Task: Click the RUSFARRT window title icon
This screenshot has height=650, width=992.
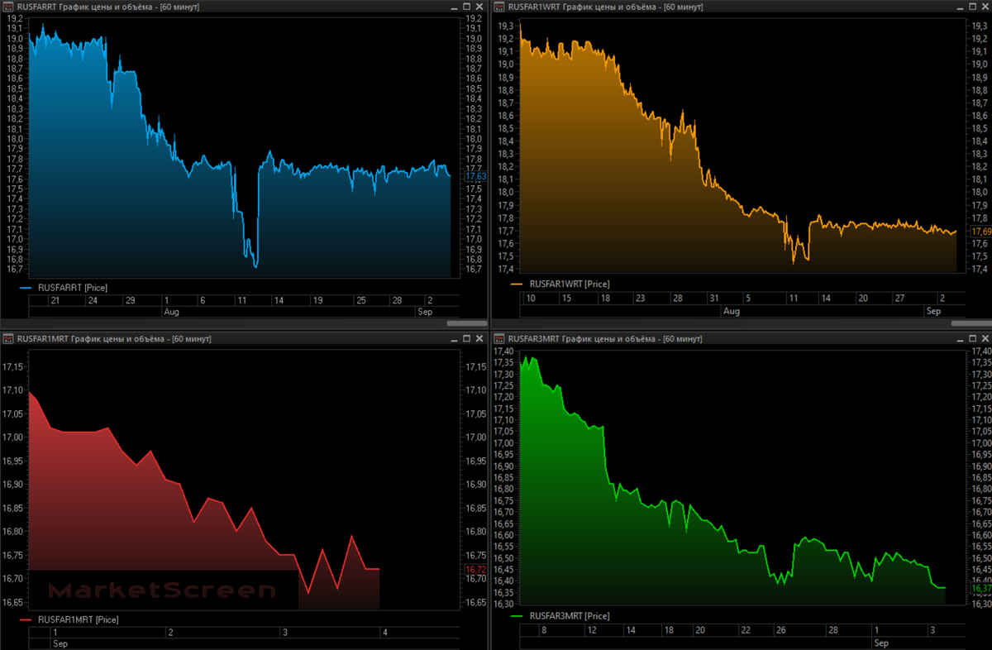Action: tap(7, 6)
